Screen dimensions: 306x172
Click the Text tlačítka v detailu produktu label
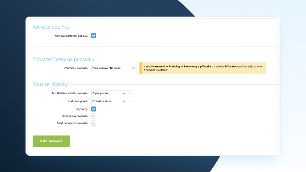(69, 93)
